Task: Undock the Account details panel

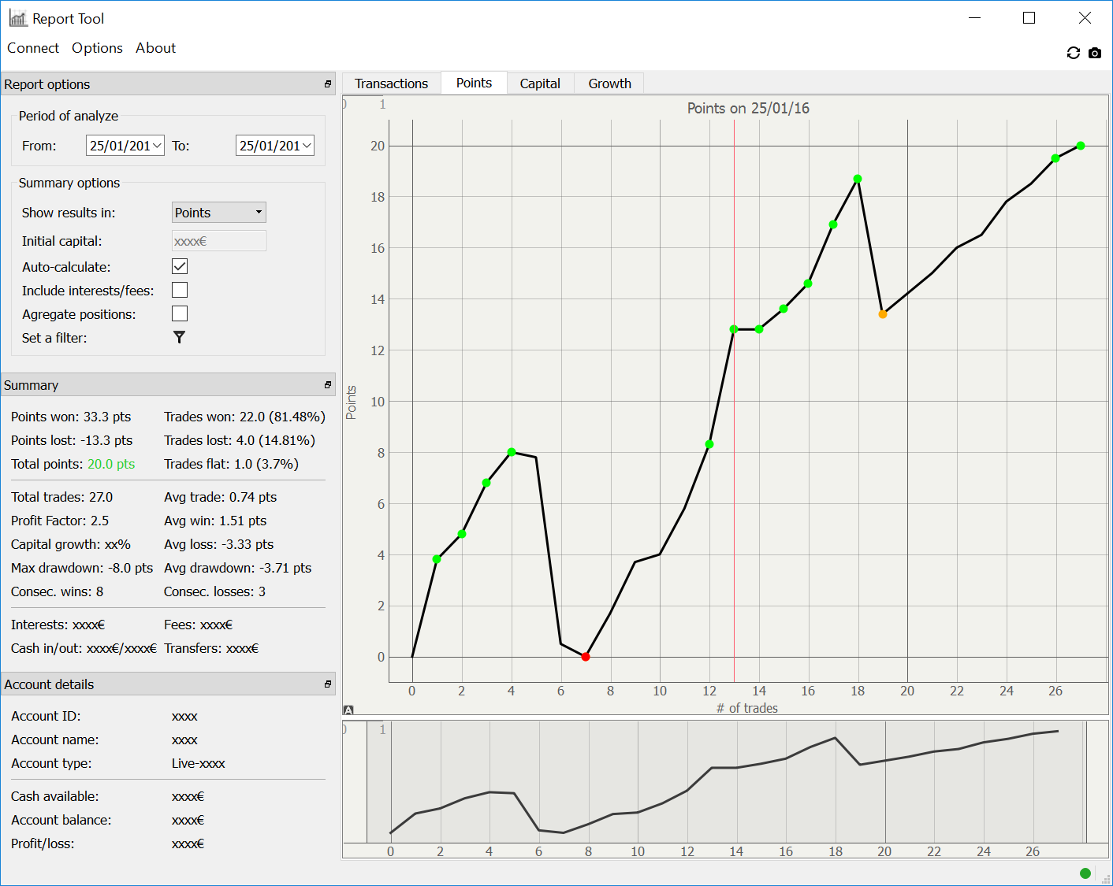Action: point(328,684)
